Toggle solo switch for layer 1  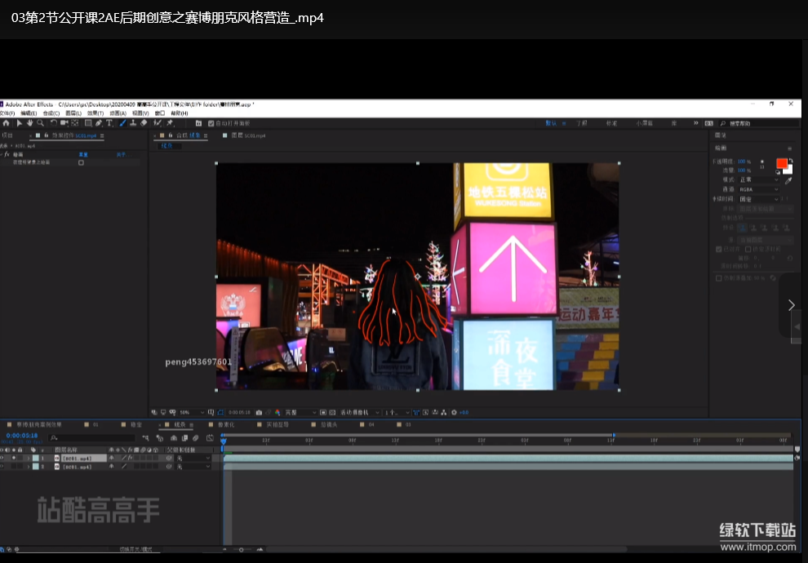pos(14,458)
